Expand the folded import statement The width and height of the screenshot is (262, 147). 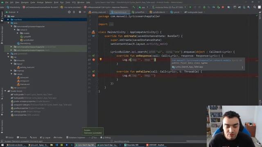pyautogui.click(x=111, y=24)
